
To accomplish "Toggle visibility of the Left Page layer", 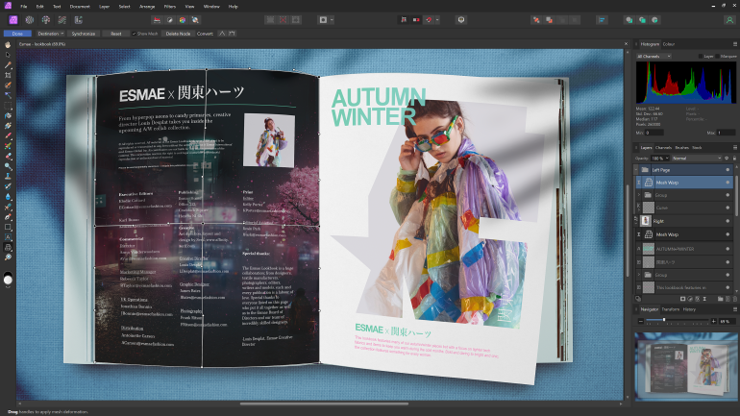I will coord(728,170).
